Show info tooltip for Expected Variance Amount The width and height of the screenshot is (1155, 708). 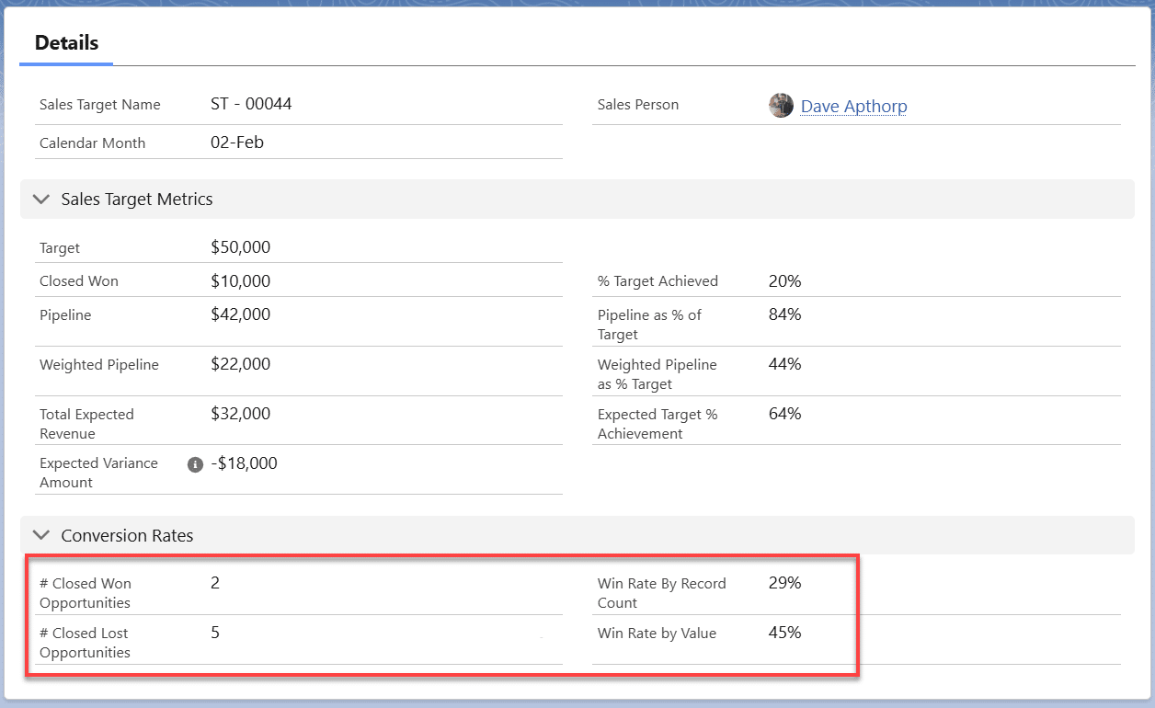point(195,464)
